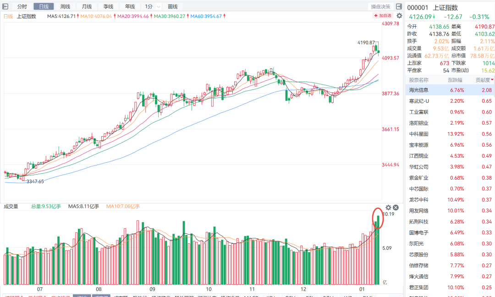The image size is (495, 297).
Task: Sort list by 涨跌幅 column
Action: [x=456, y=80]
